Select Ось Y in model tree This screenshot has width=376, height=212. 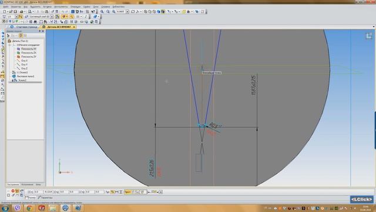tap(24, 64)
